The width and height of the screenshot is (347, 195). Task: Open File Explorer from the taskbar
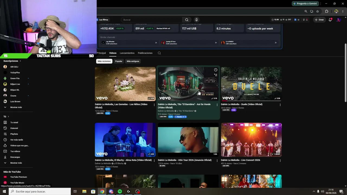click(x=84, y=191)
